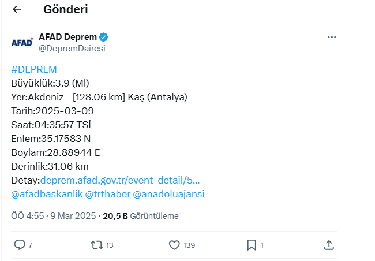This screenshot has width=375, height=261.
Task: Repost using the retweet arrows icon
Action: click(x=97, y=245)
